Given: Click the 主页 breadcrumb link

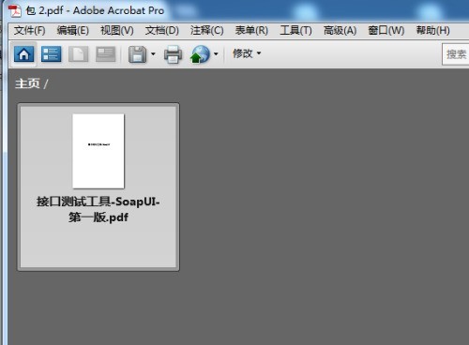Looking at the screenshot, I should [27, 83].
